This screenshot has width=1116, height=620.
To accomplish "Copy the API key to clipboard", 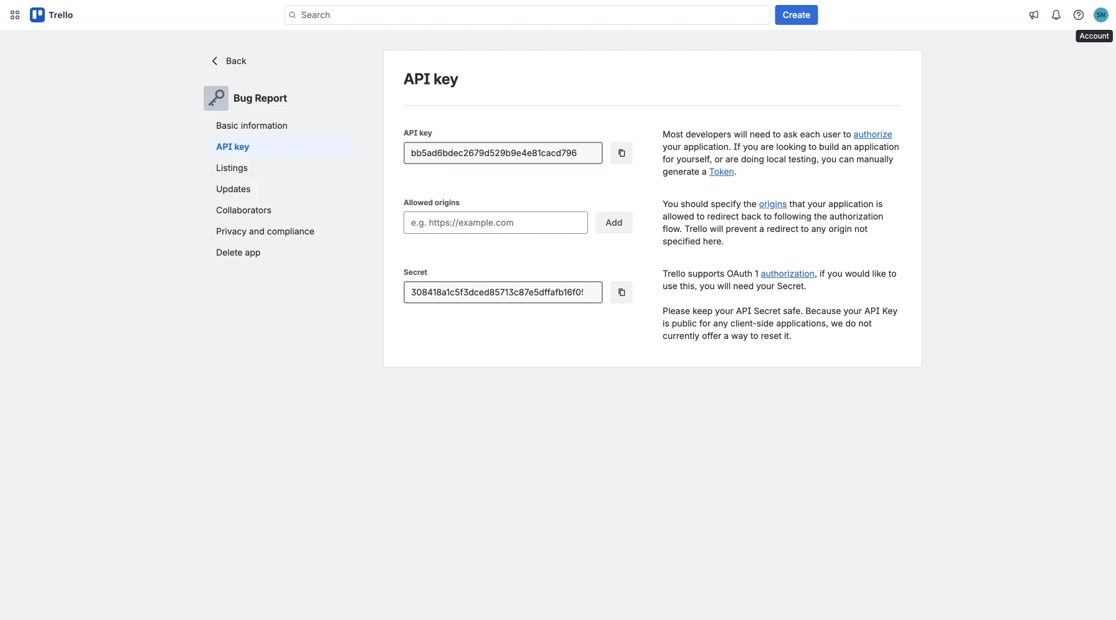I will [x=621, y=153].
